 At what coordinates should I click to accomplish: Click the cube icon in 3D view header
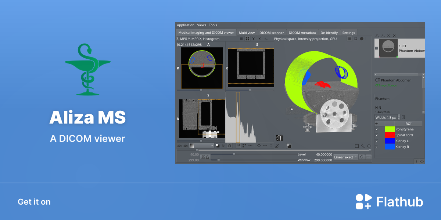pyautogui.click(x=355, y=38)
